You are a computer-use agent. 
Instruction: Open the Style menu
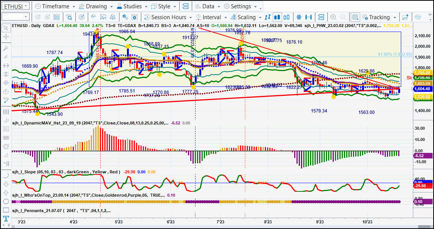click(163, 6)
